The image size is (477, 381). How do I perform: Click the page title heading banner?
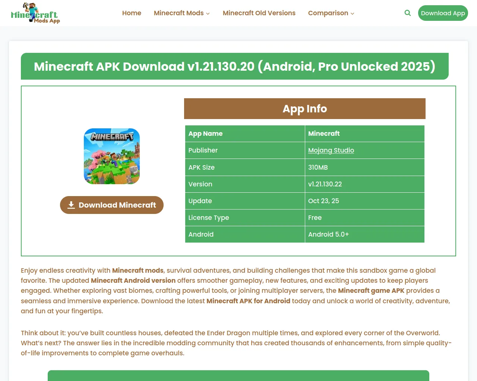[235, 66]
